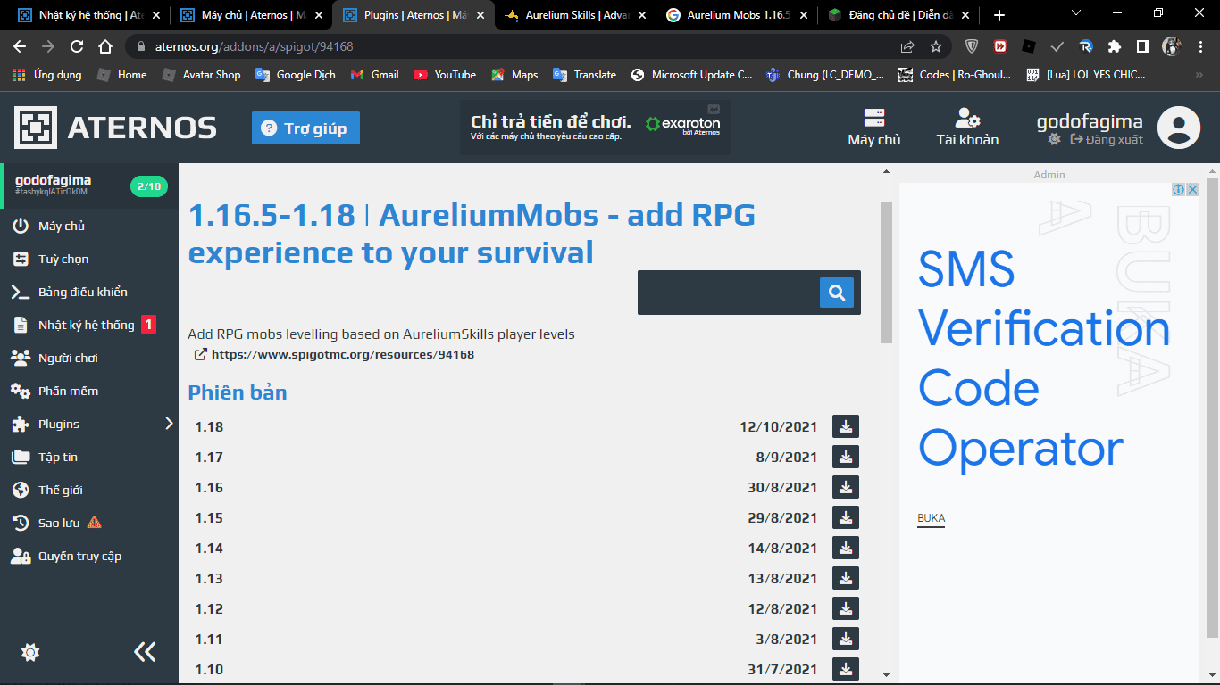Click the blue search magnifier button
The height and width of the screenshot is (685, 1220).
[x=836, y=293]
